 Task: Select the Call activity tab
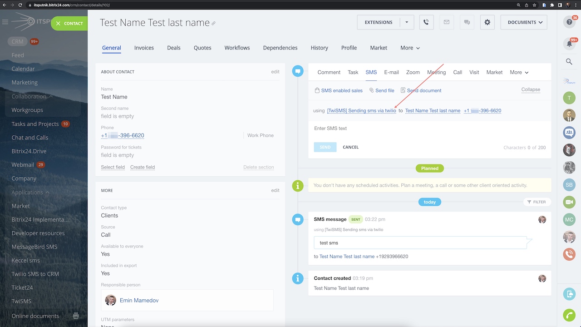tap(458, 72)
